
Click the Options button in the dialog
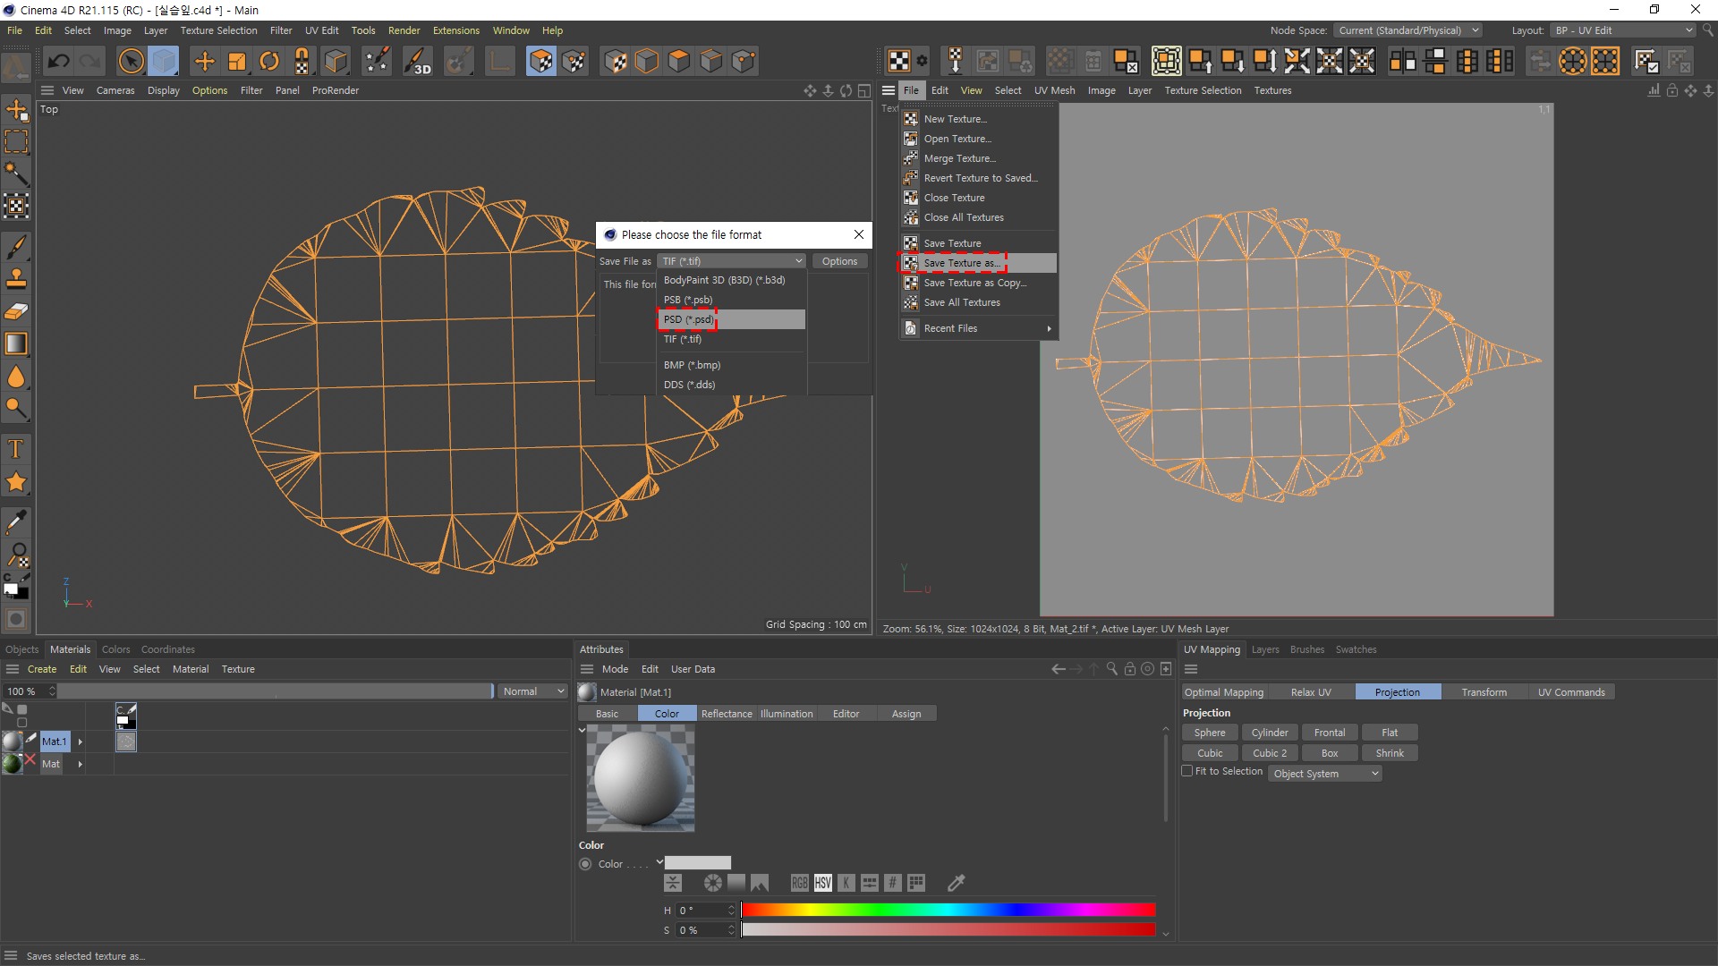[839, 261]
